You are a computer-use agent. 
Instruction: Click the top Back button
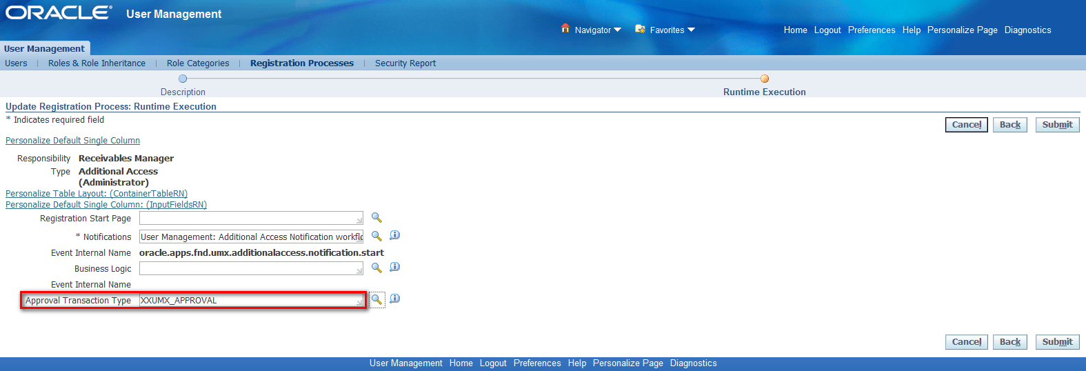(1010, 125)
